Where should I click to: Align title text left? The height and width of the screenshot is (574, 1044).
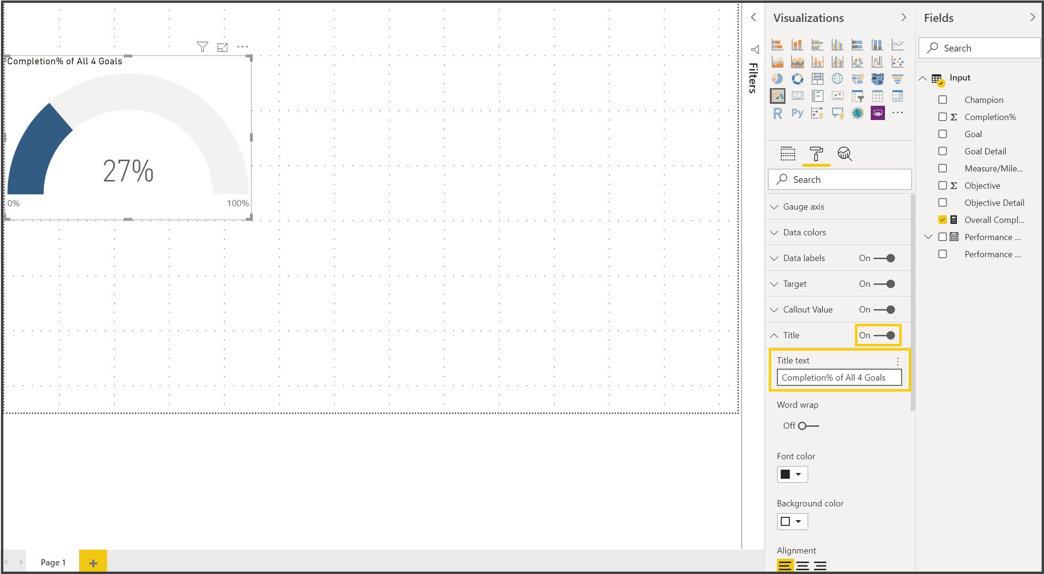785,565
